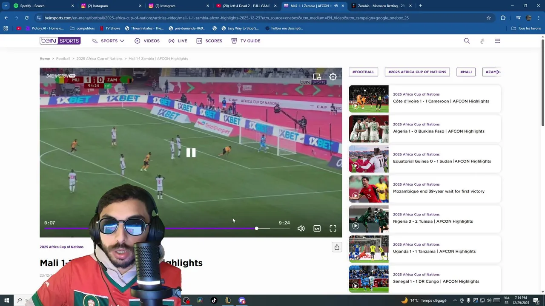Screen dimensions: 545x306
Task: Enter fullscreen video mode
Action: pyautogui.click(x=333, y=228)
